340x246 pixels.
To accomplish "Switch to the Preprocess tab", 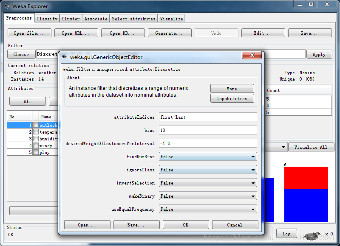I will (19, 18).
